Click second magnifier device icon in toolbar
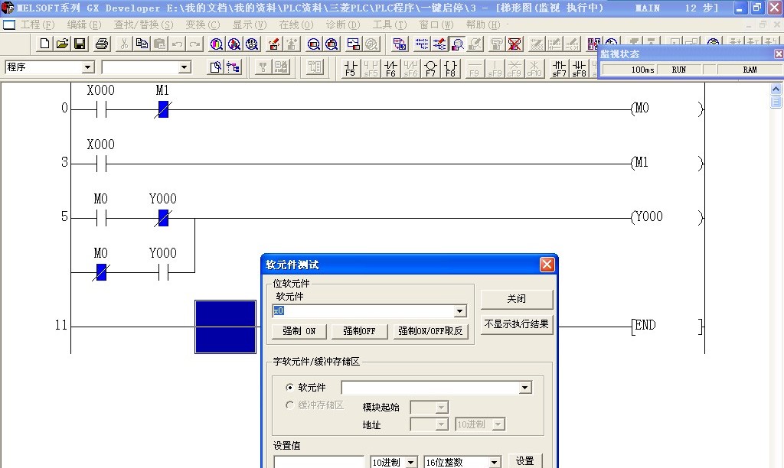This screenshot has width=784, height=468. pyautogui.click(x=332, y=44)
